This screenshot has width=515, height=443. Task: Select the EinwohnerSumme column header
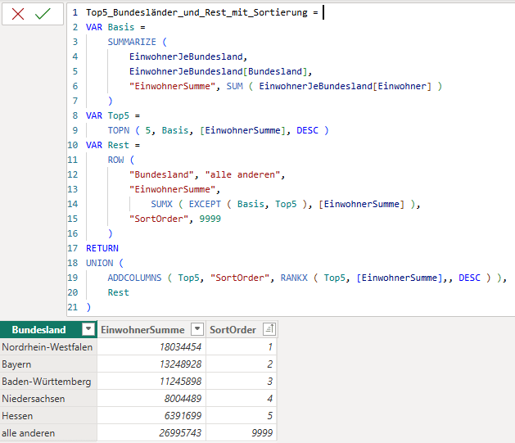tap(142, 330)
